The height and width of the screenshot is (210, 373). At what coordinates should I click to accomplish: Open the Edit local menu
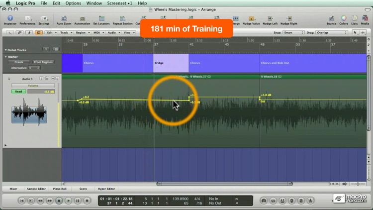pos(52,33)
